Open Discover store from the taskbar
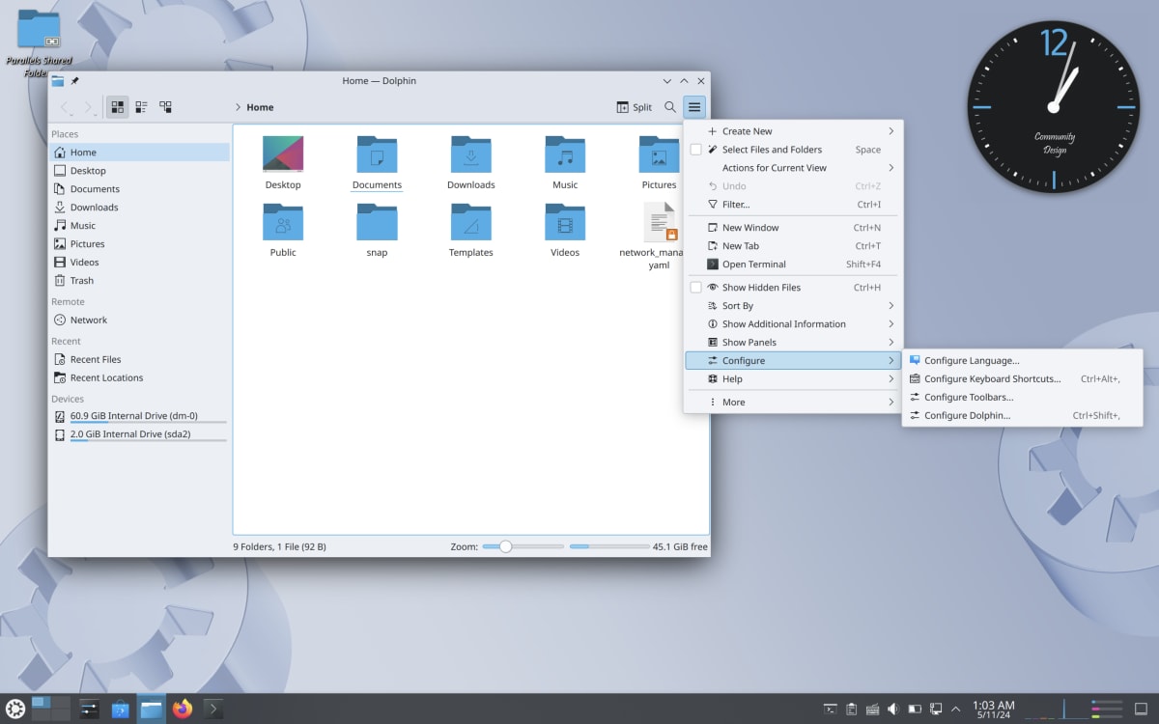The width and height of the screenshot is (1159, 724). [121, 710]
